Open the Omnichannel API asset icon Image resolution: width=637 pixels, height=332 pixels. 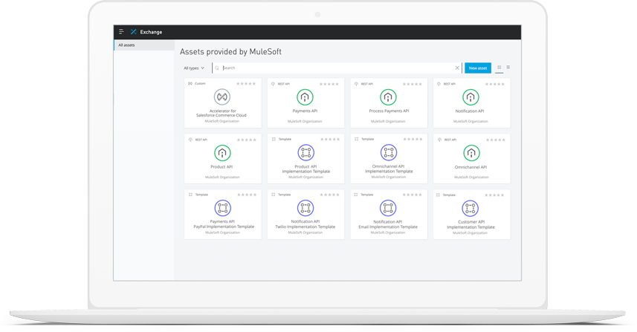471,153
